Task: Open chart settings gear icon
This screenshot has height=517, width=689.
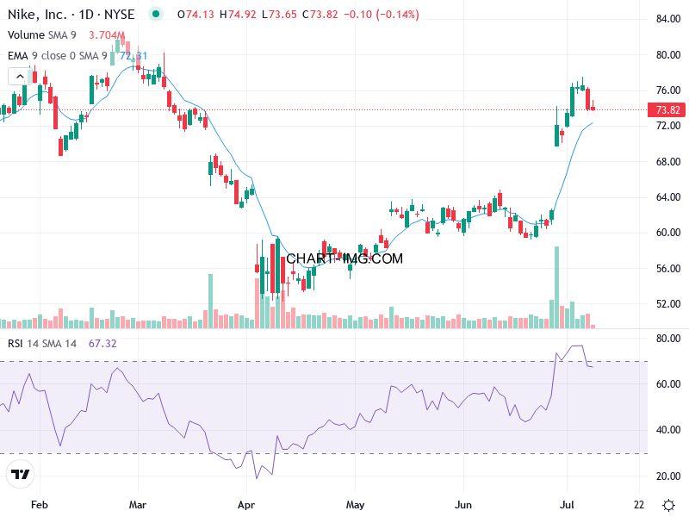Action: click(668, 505)
